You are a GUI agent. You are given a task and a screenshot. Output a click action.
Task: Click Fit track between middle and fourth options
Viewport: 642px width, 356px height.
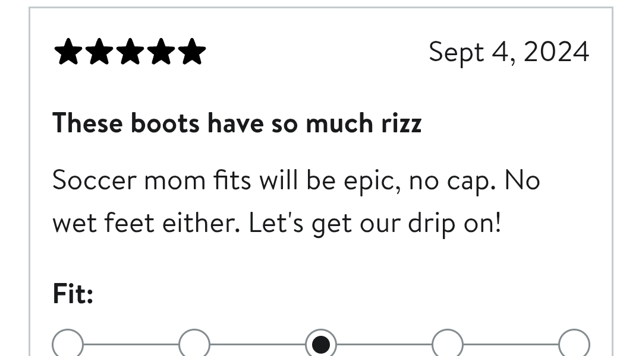pos(384,344)
